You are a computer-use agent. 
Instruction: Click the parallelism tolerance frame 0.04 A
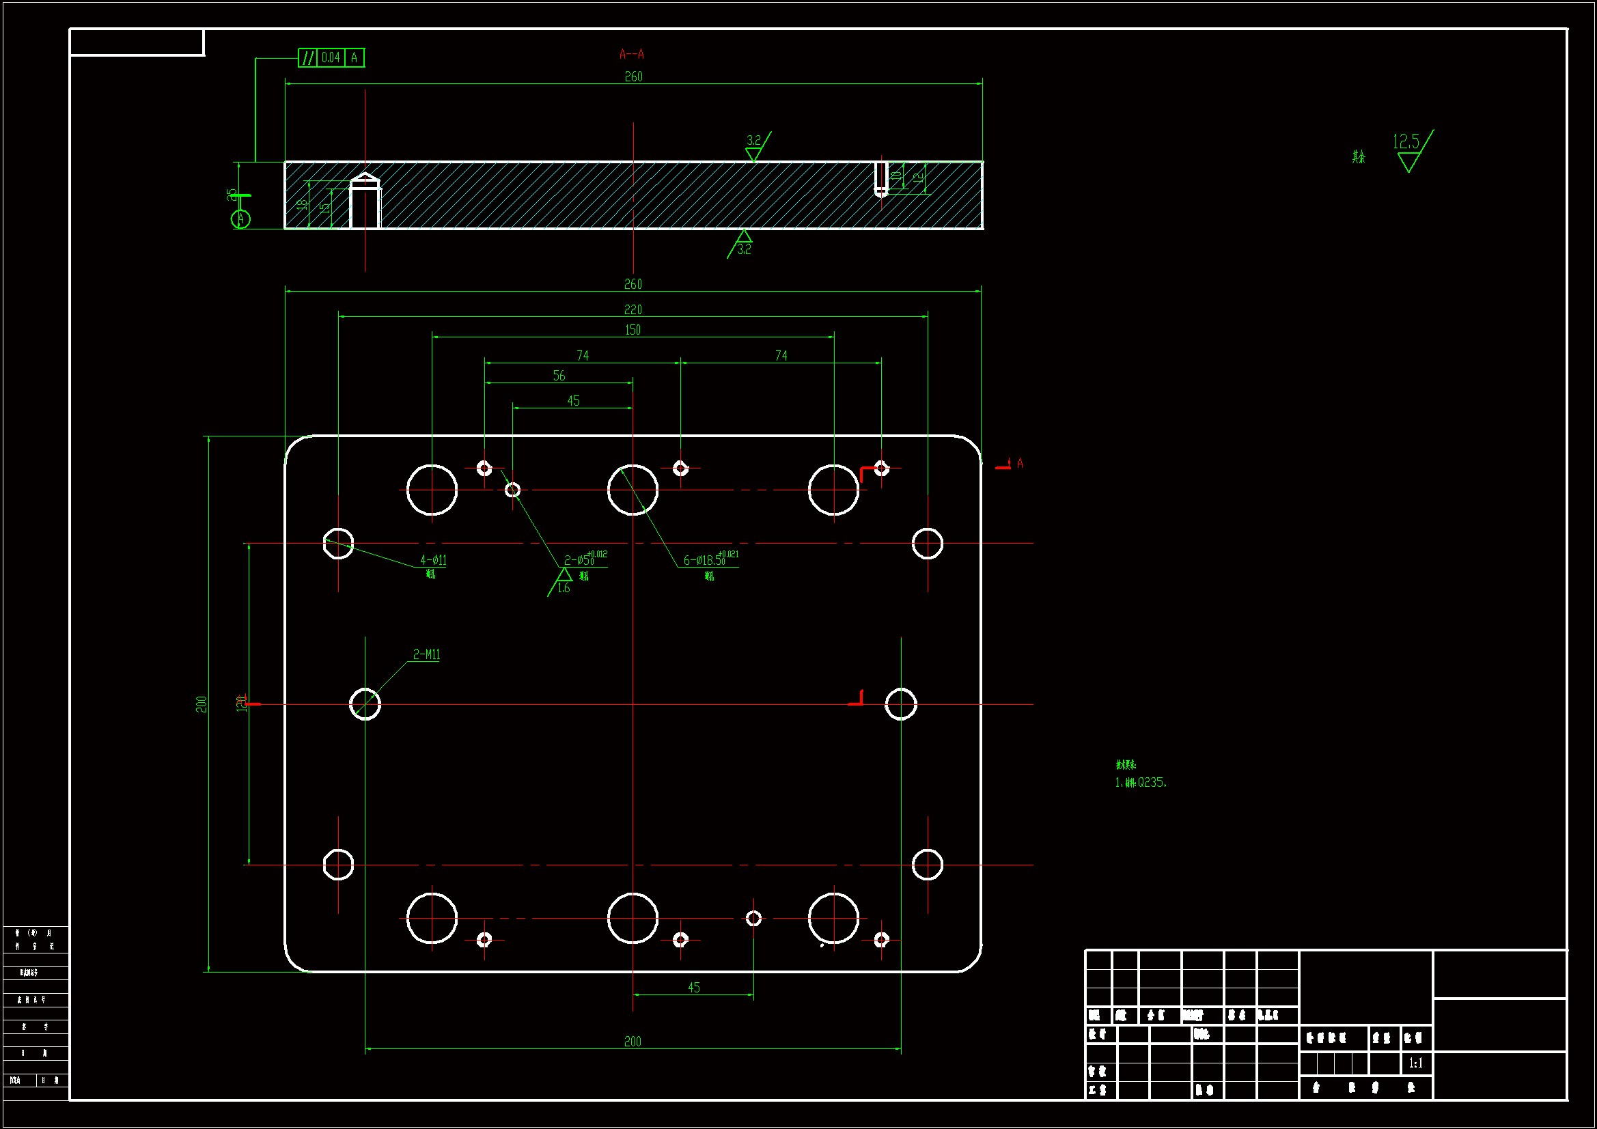point(331,58)
